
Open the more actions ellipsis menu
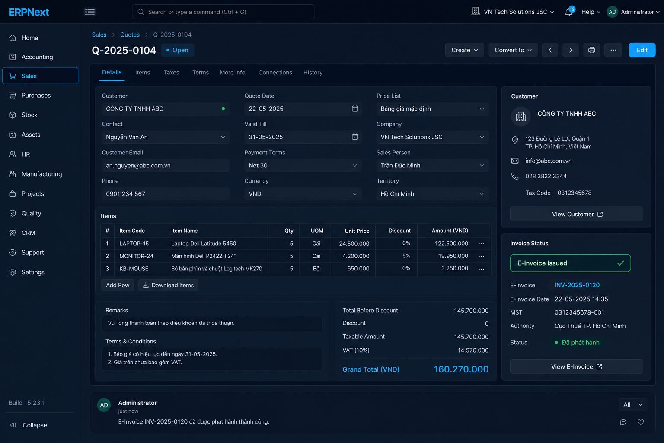pos(613,50)
